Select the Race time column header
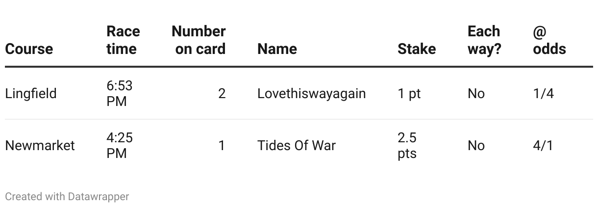The image size is (598, 208). click(123, 40)
